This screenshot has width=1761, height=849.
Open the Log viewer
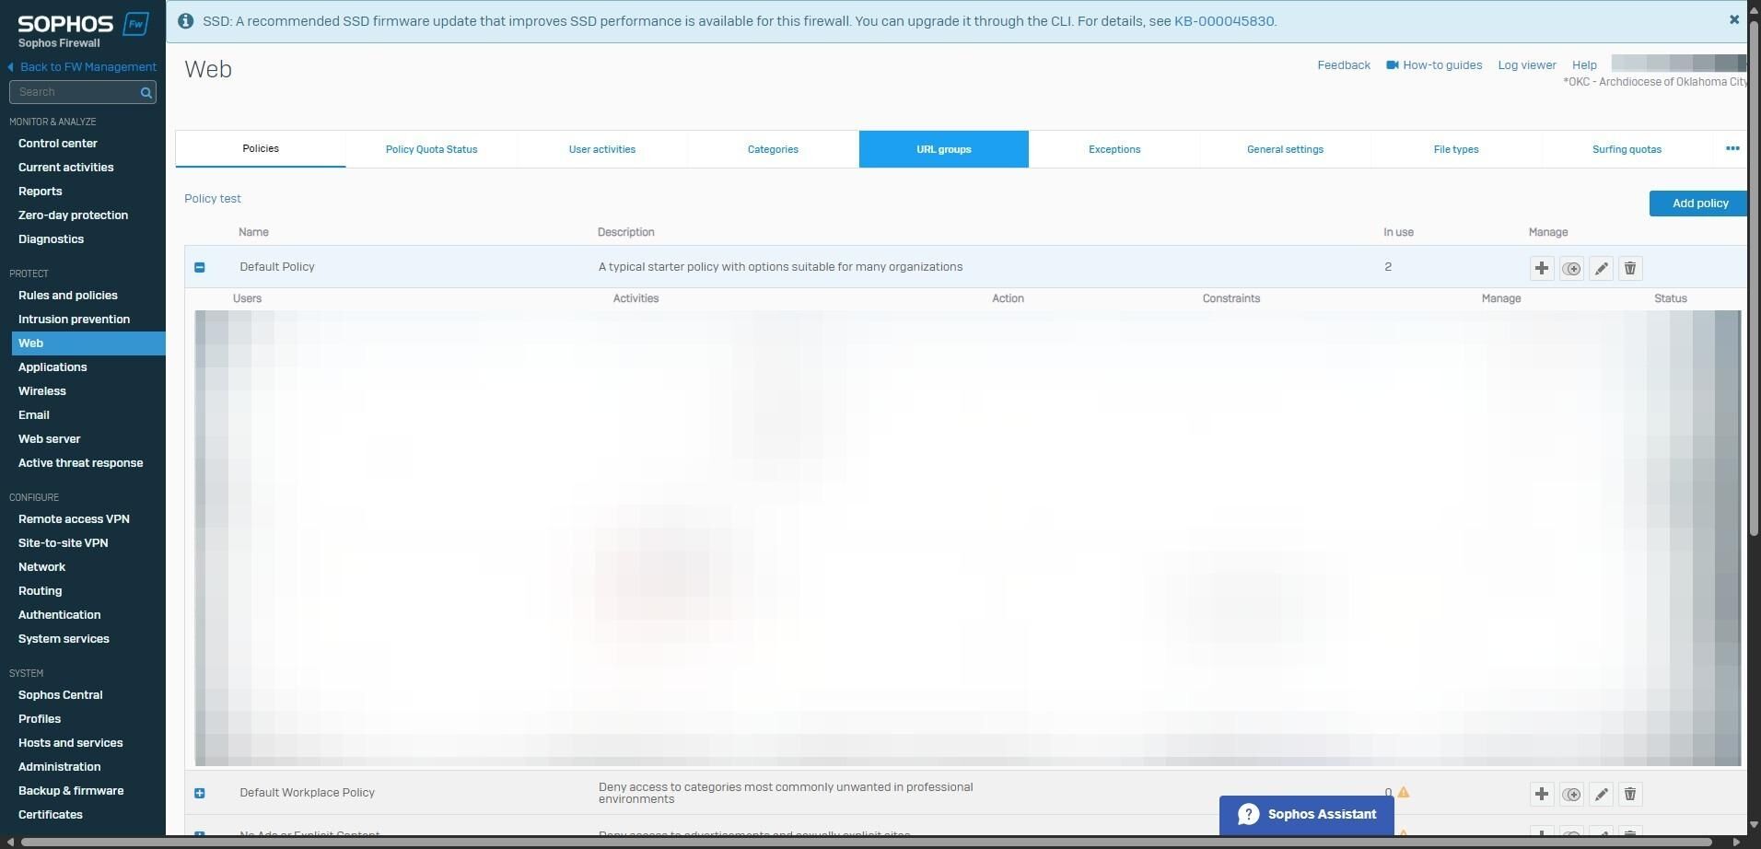1527,65
